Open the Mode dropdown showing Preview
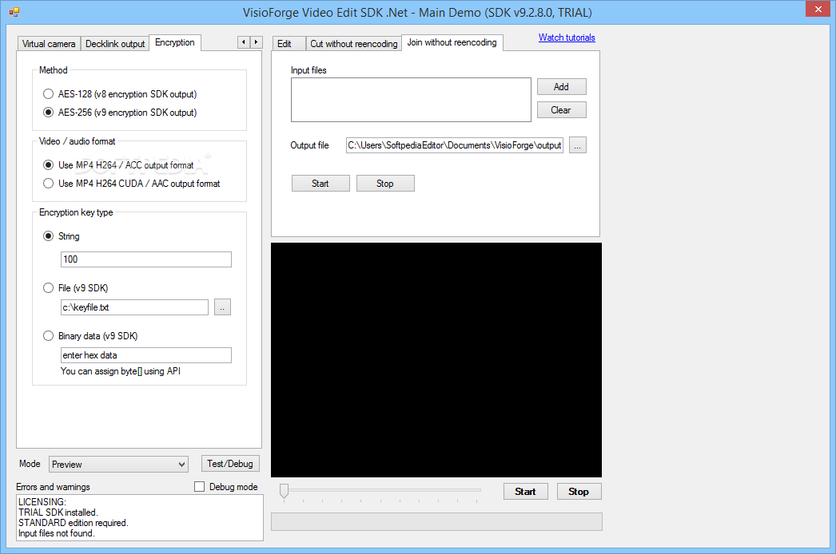 coord(118,465)
